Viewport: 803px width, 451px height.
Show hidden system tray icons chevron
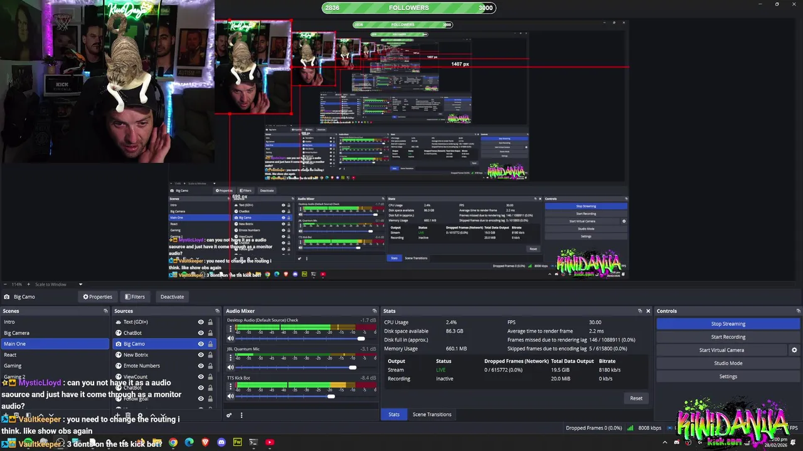pyautogui.click(x=666, y=442)
